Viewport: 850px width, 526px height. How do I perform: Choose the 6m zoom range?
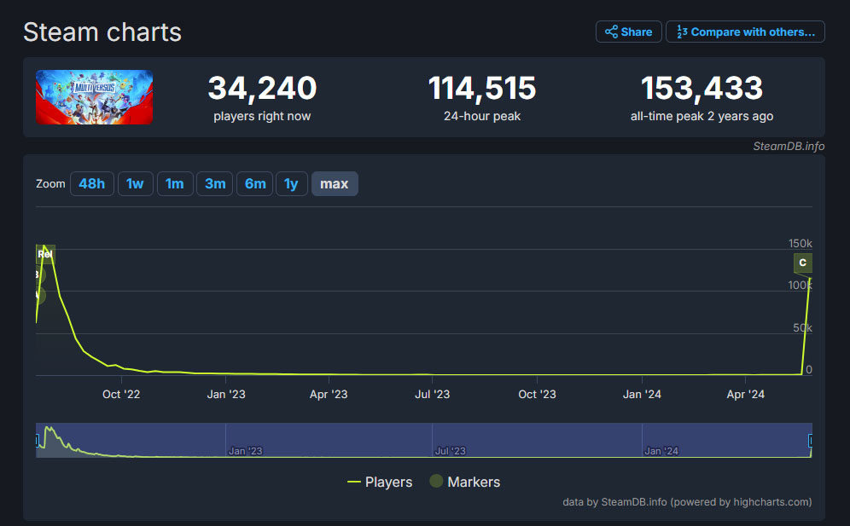point(255,183)
